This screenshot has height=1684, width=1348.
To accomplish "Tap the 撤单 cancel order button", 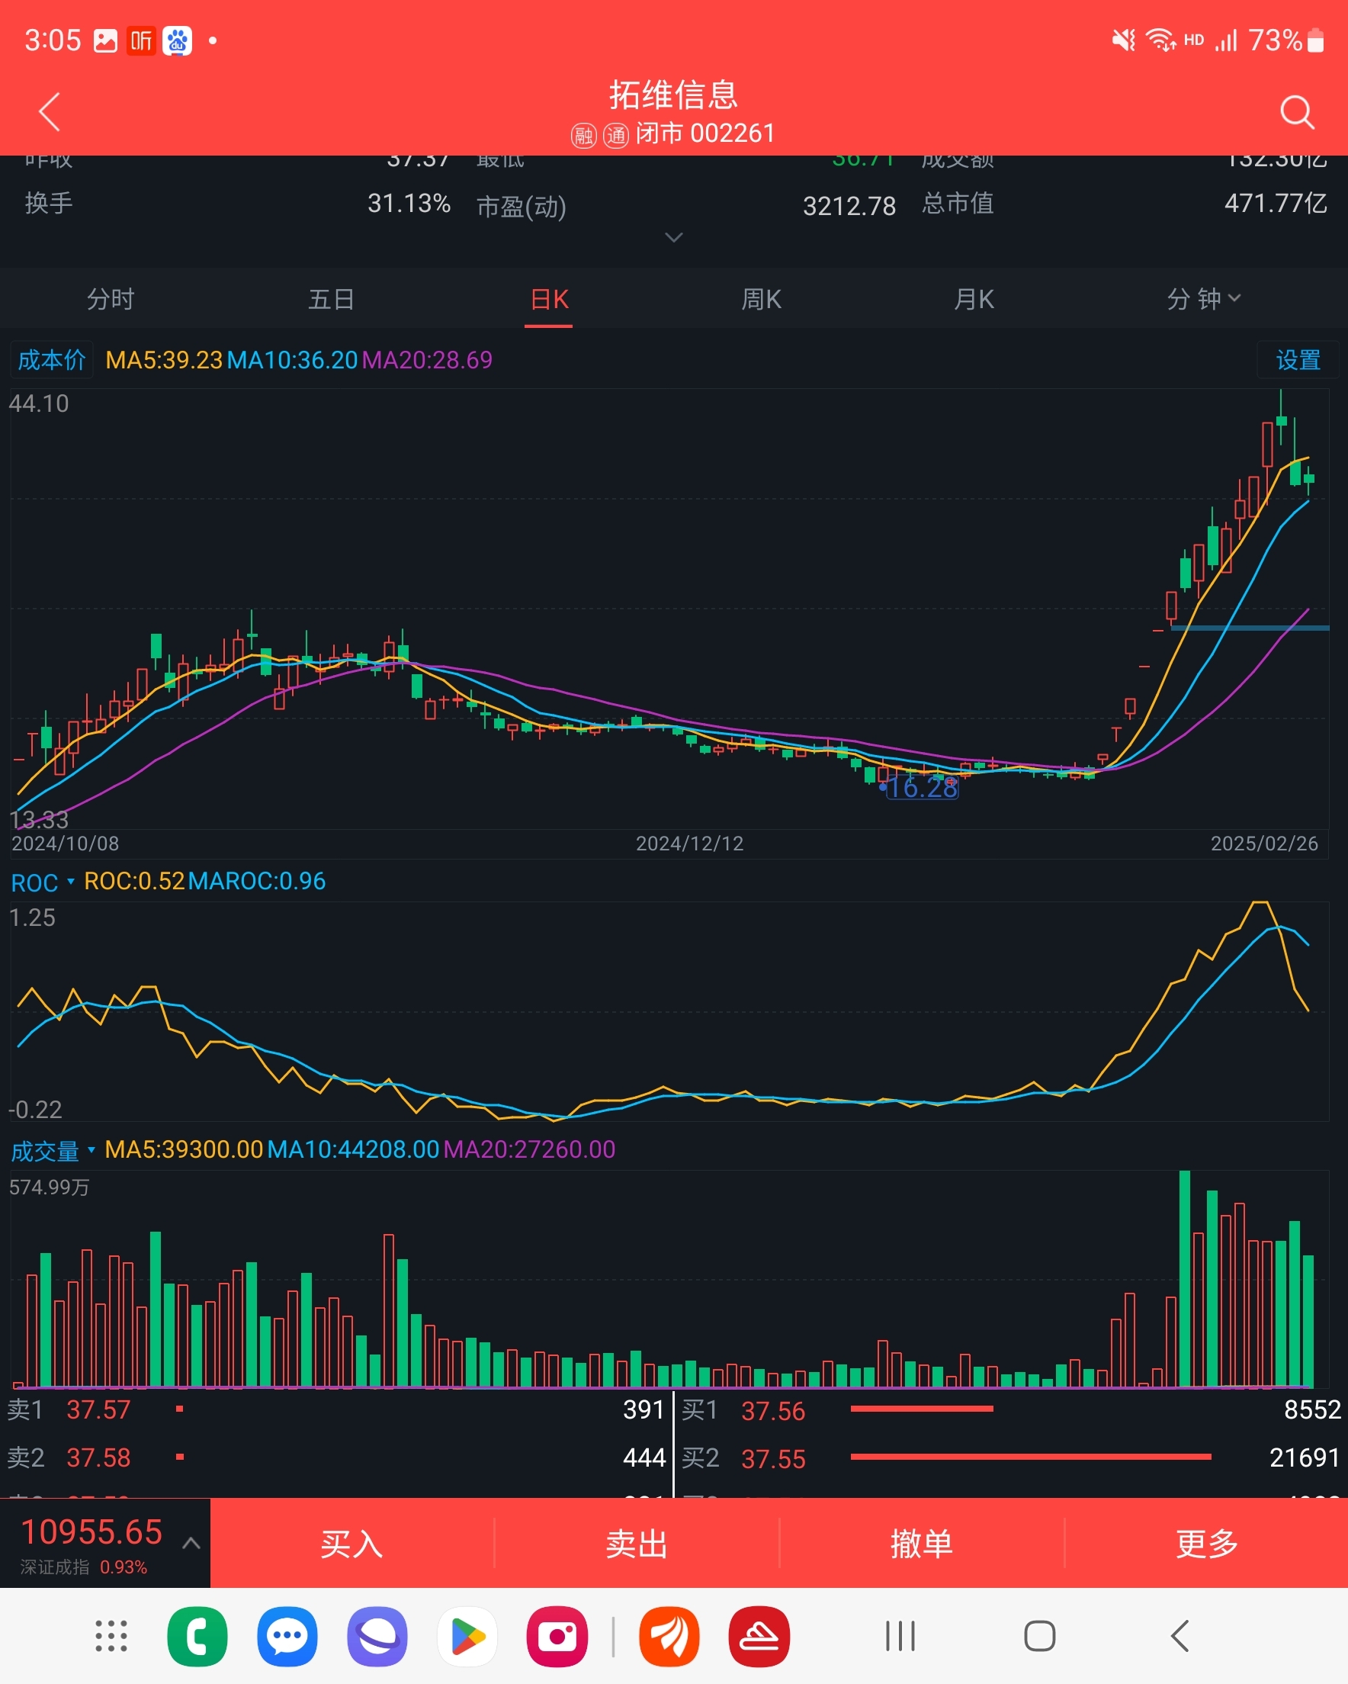I will (922, 1544).
